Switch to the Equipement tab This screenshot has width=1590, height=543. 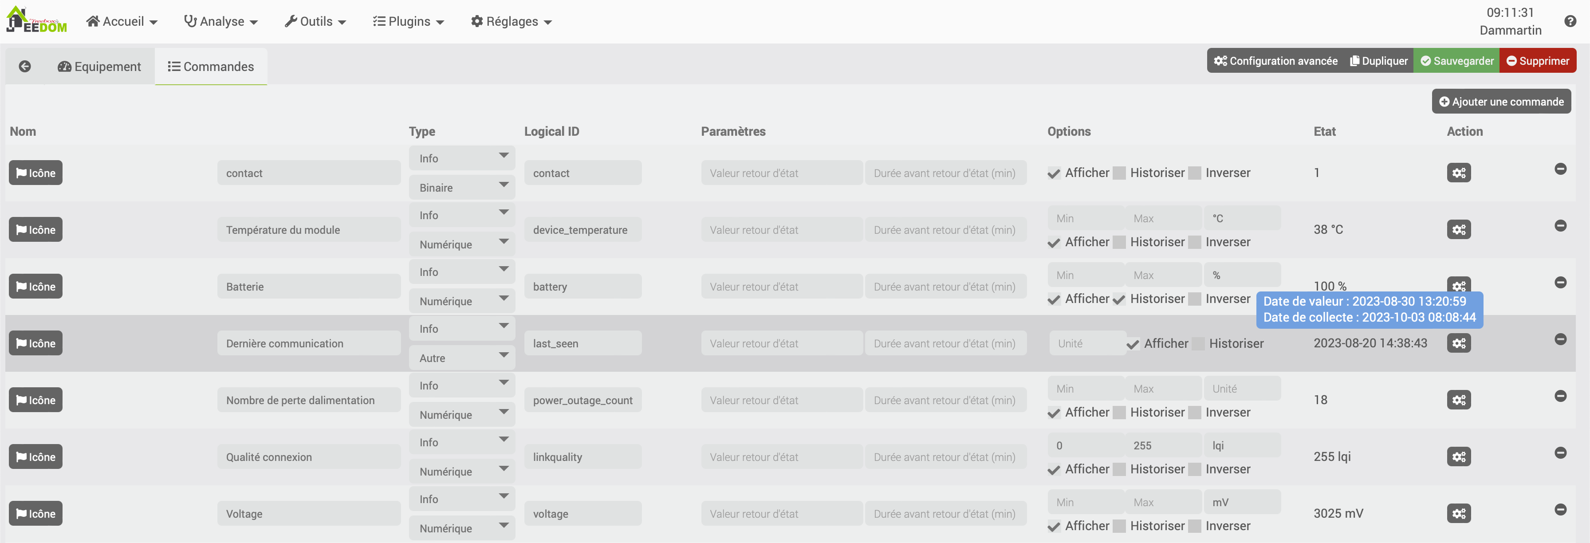pyautogui.click(x=99, y=67)
